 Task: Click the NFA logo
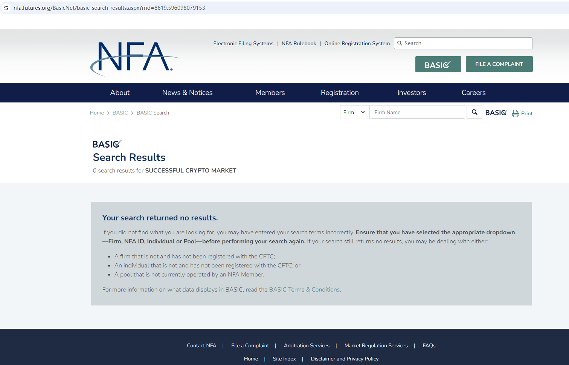tap(135, 58)
